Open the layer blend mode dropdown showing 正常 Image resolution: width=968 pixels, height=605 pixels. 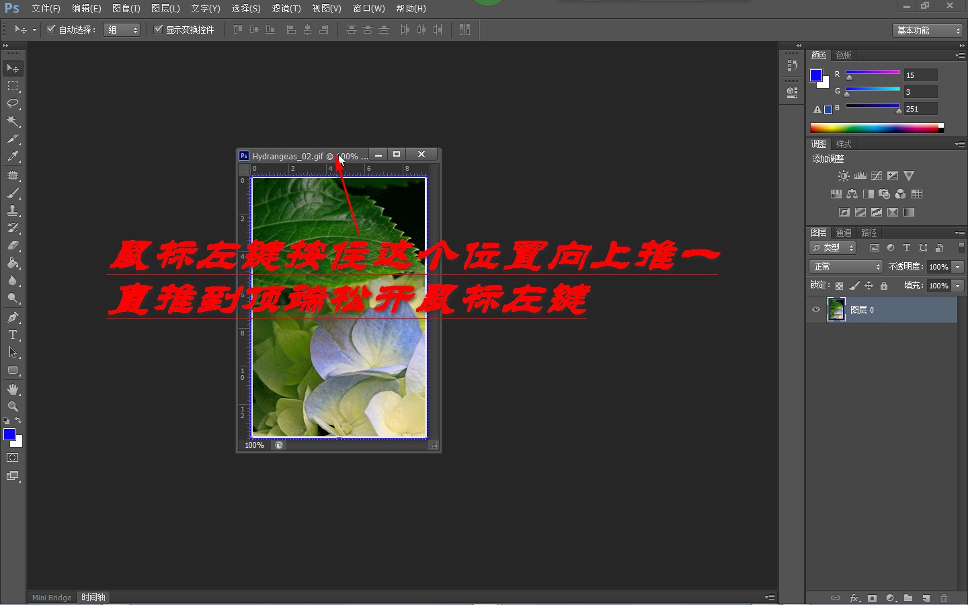coord(844,266)
